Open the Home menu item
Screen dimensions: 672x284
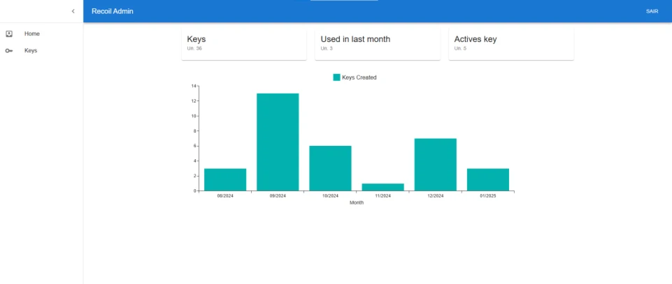tap(32, 33)
